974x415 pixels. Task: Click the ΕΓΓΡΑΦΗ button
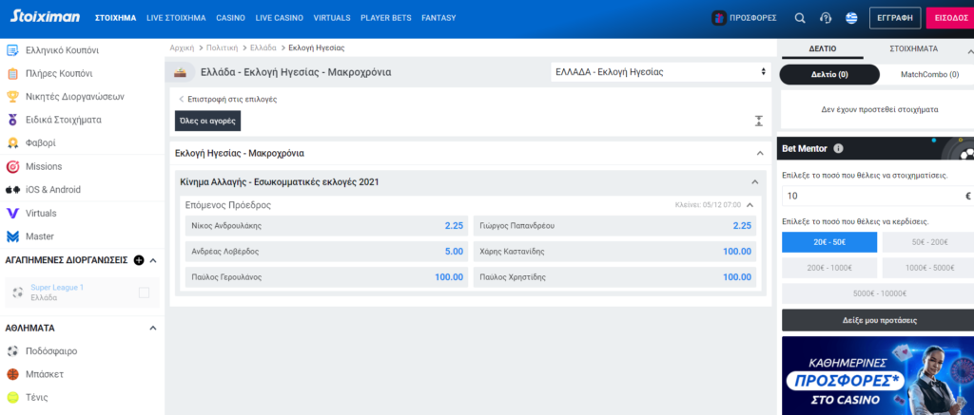coord(895,18)
